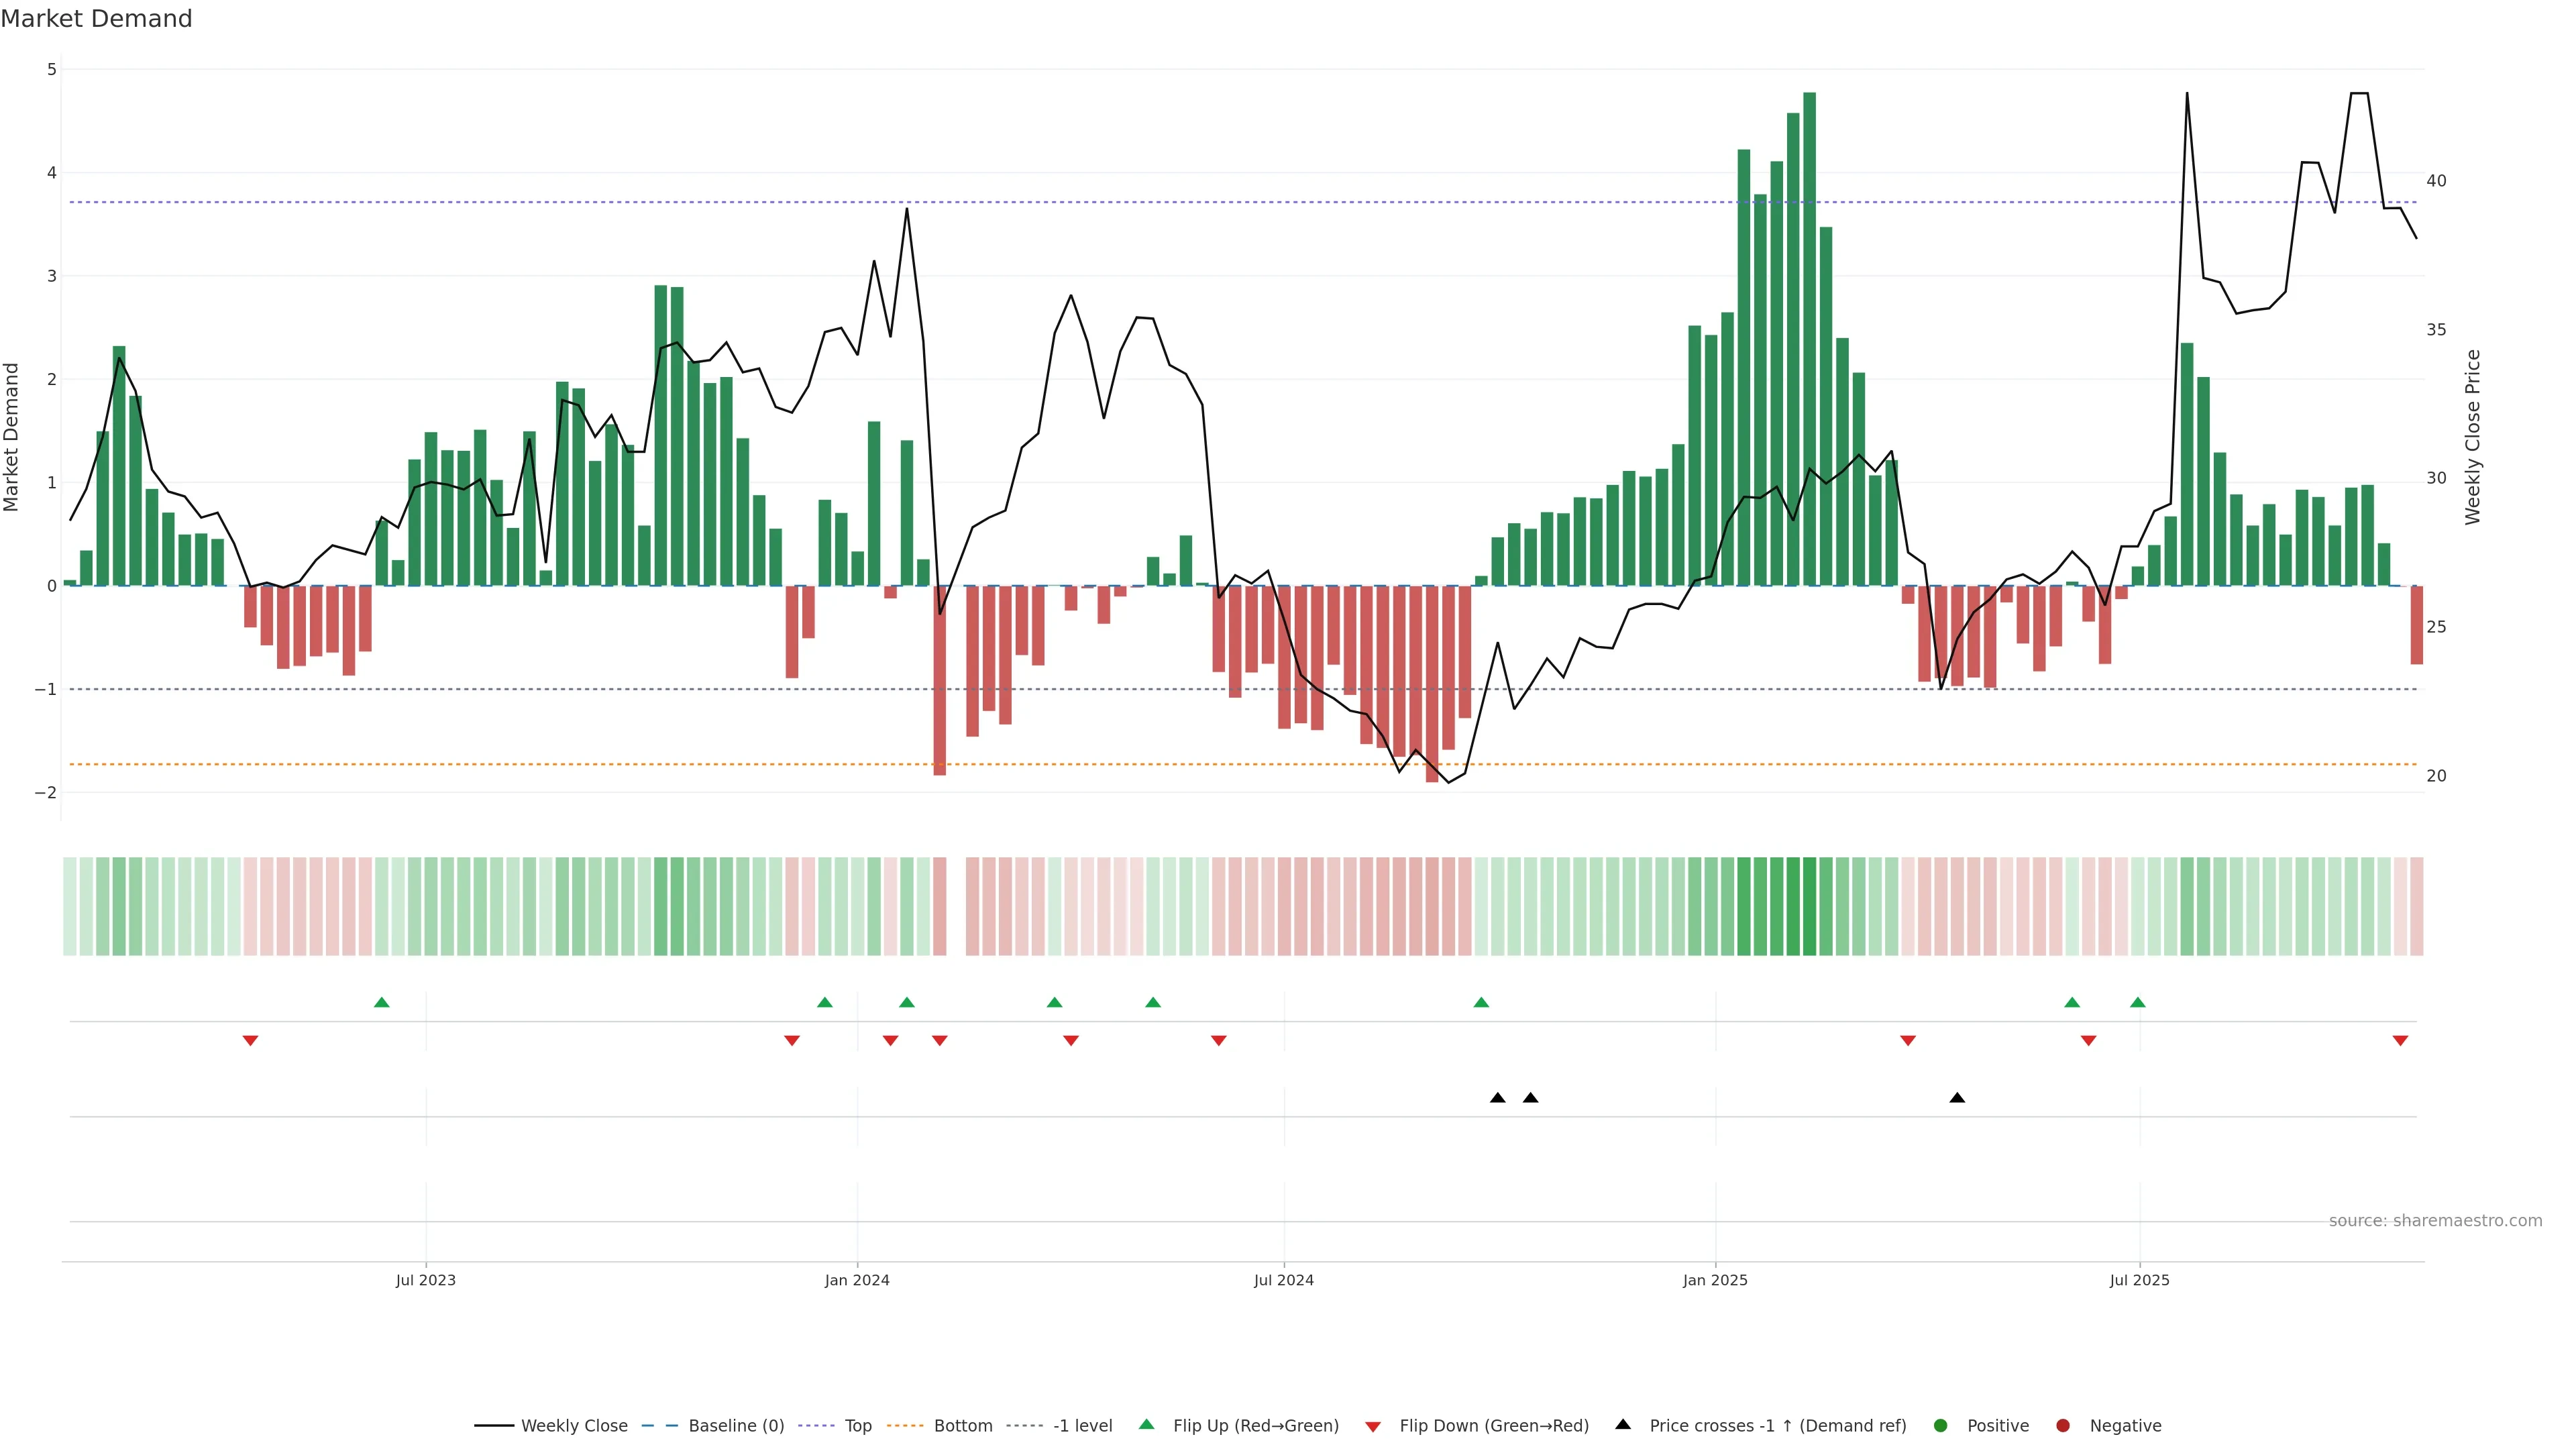
Task: Click the sharemaestro.com source text
Action: [x=2435, y=1220]
